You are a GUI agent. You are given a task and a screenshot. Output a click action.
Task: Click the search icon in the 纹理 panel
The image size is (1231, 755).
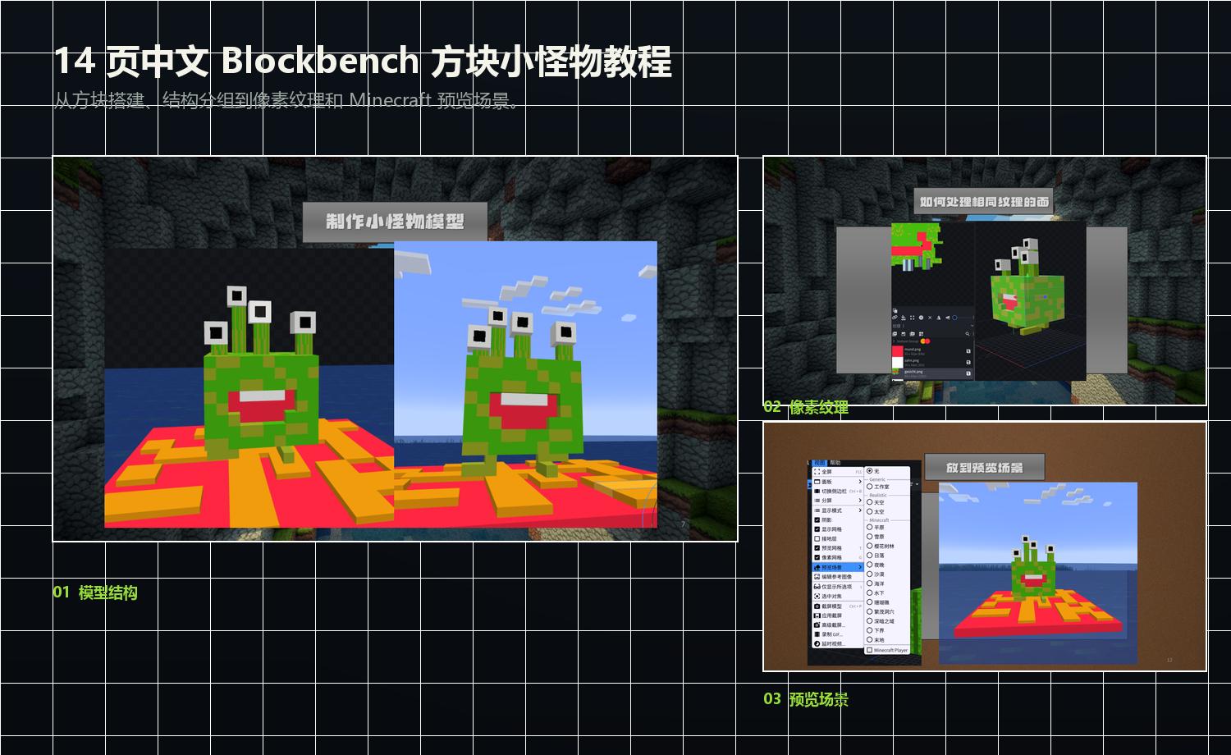click(968, 334)
